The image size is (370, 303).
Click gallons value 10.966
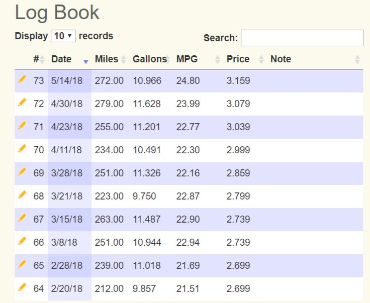click(147, 80)
